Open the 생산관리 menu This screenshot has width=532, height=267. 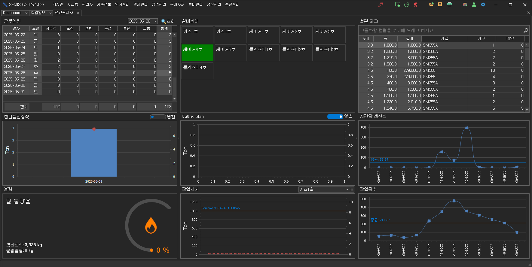tap(214, 5)
